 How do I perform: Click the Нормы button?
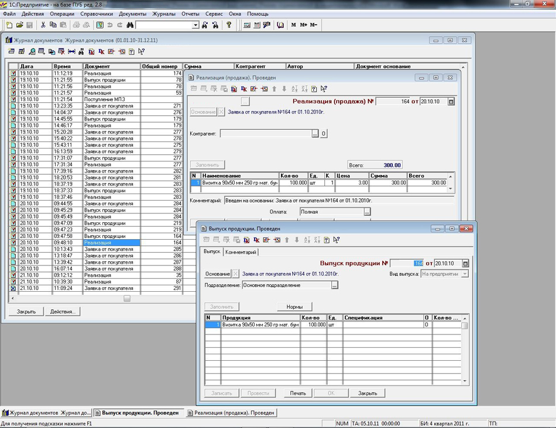[294, 307]
